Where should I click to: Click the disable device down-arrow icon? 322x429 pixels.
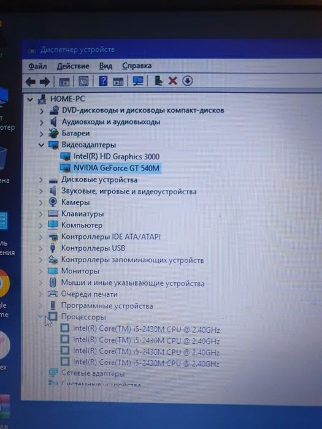pyautogui.click(x=188, y=81)
